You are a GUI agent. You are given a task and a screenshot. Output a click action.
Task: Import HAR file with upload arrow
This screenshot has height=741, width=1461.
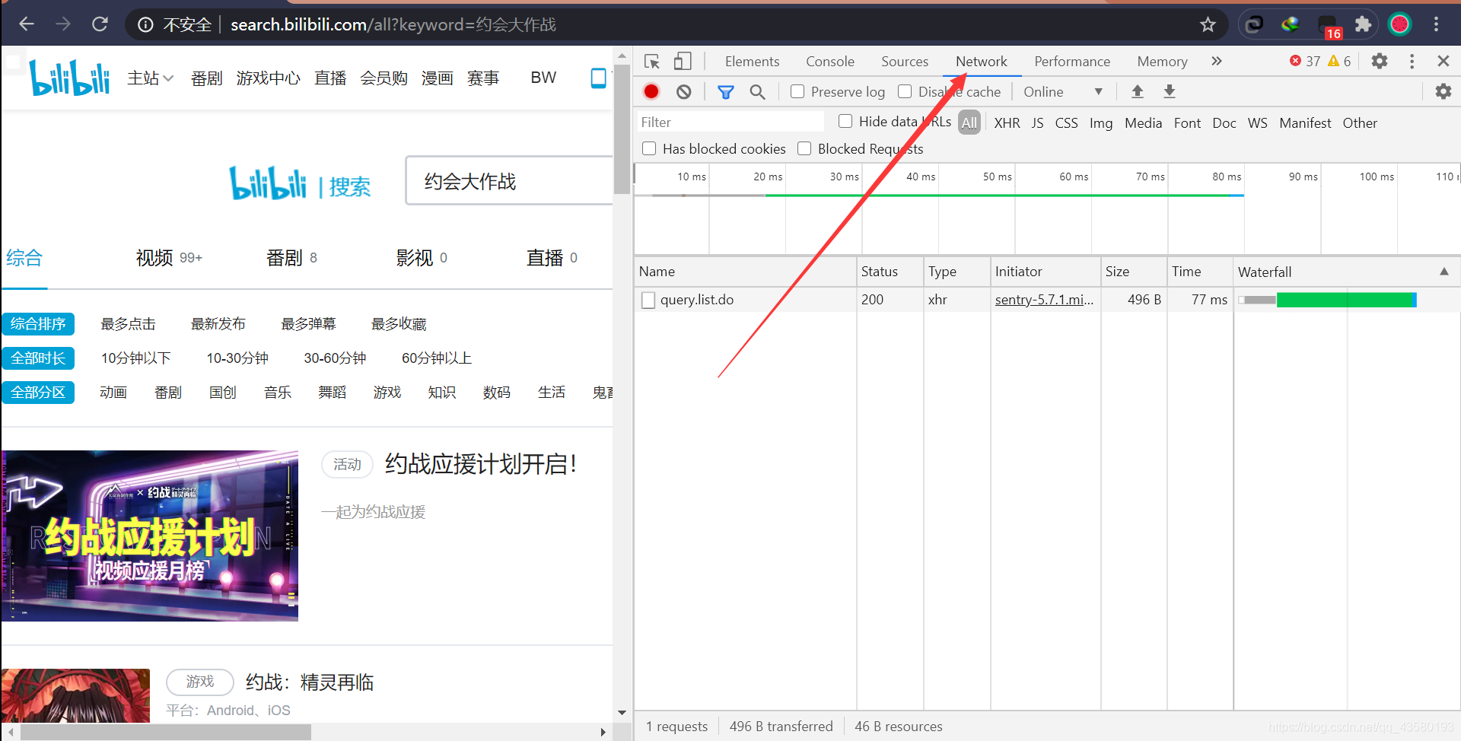pyautogui.click(x=1138, y=92)
